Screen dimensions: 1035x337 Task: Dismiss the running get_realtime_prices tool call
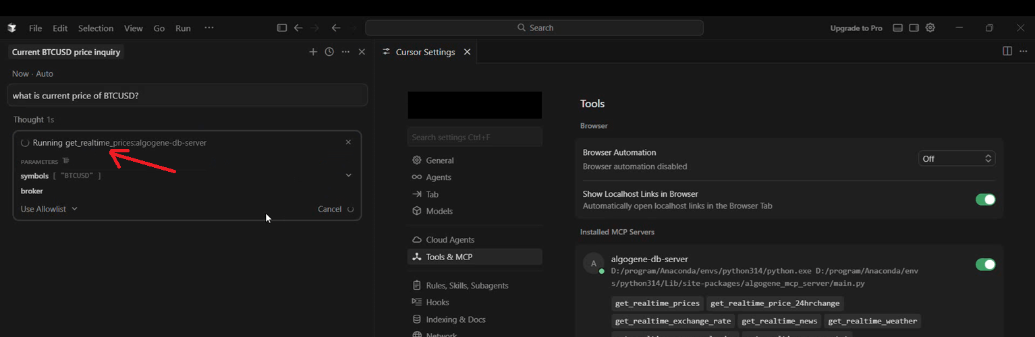[x=348, y=142]
